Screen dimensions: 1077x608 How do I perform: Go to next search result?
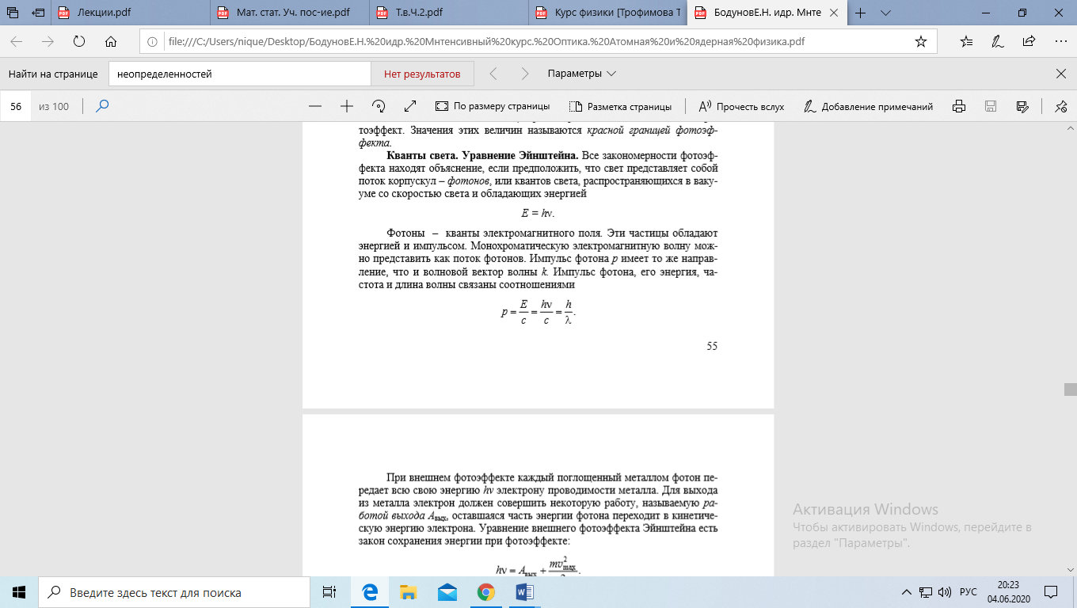[524, 74]
